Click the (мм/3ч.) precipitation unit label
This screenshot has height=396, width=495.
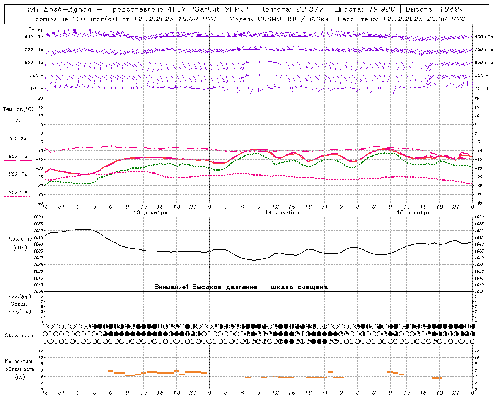pyautogui.click(x=20, y=297)
